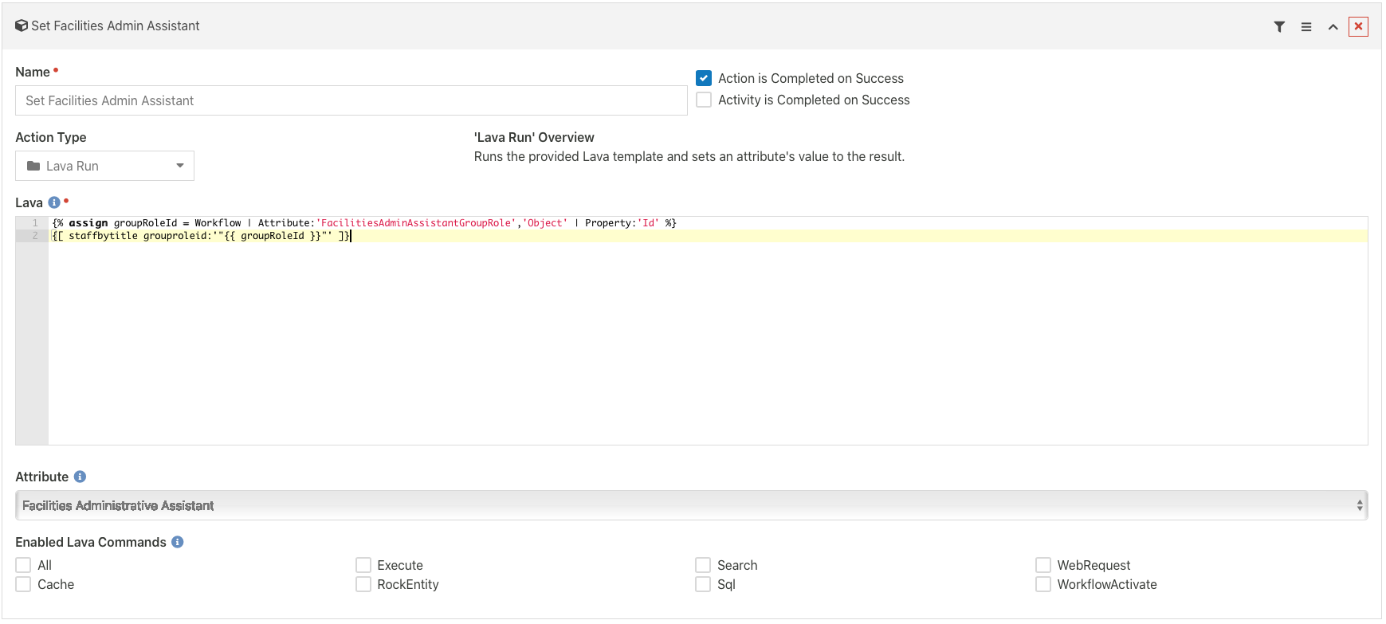The height and width of the screenshot is (624, 1386).
Task: Click the Enabled Lava Commands label
Action: tap(91, 542)
